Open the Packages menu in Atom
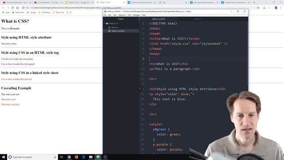Viewport: 284px width, 160px height. (x=136, y=15)
